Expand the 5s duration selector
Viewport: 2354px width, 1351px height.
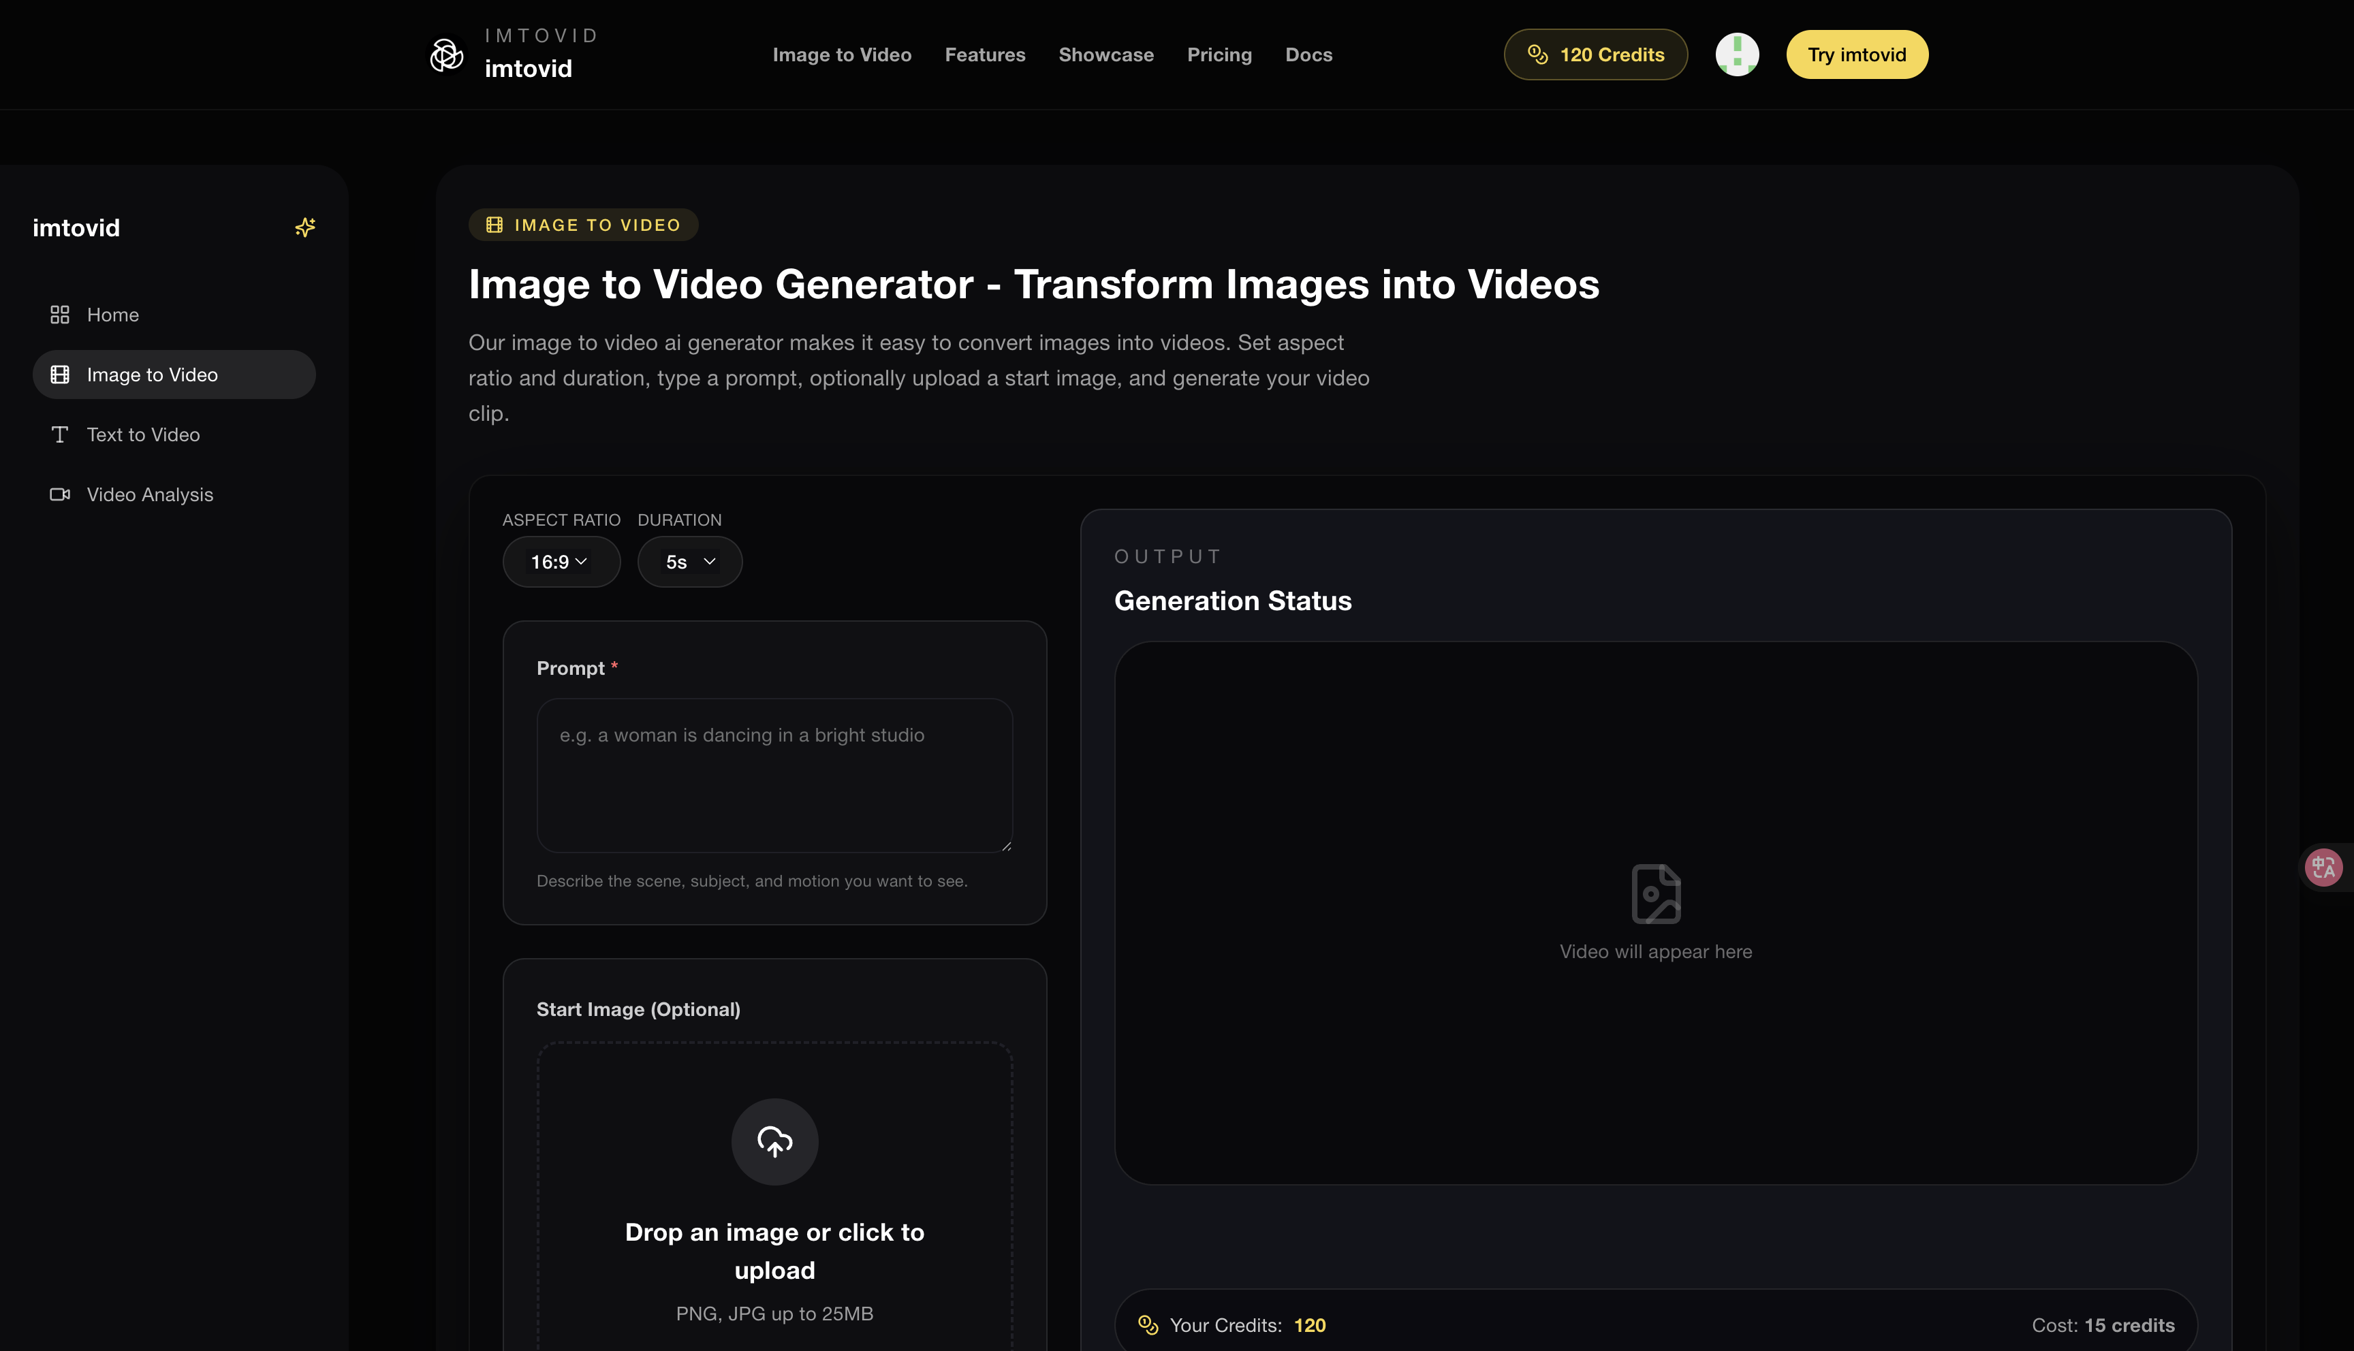689,561
